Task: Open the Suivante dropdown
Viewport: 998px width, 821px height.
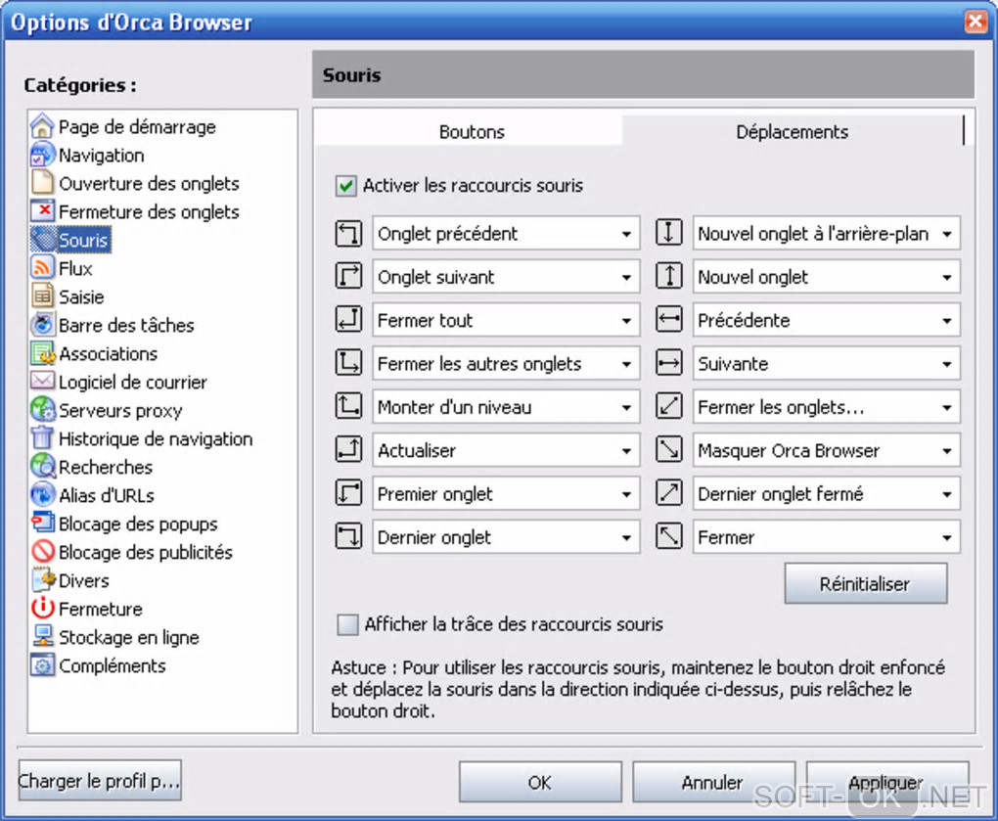Action: (826, 363)
